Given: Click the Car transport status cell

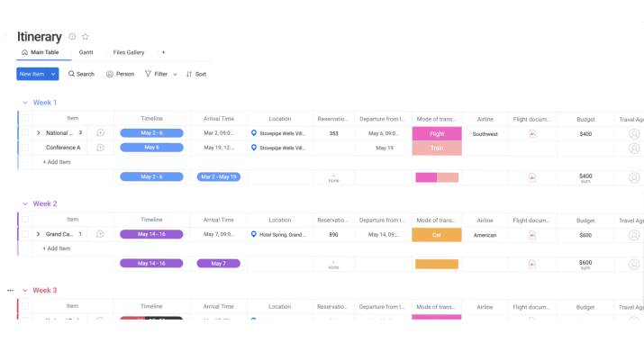Looking at the screenshot, I should pos(437,235).
